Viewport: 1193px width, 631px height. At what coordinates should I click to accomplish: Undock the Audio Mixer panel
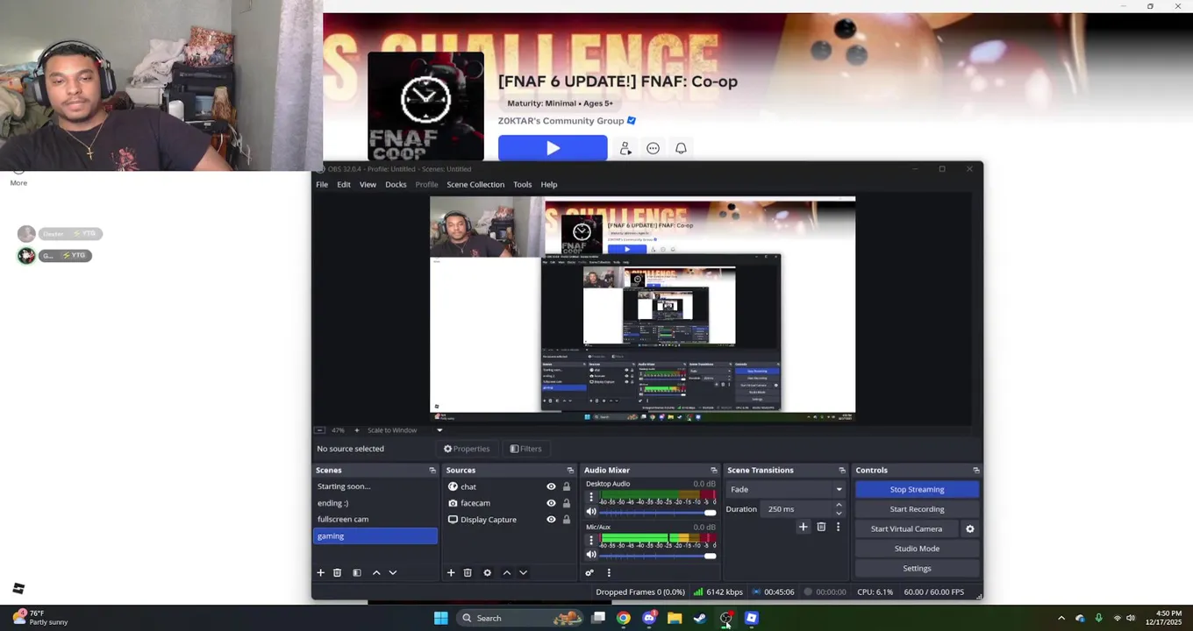pos(713,471)
